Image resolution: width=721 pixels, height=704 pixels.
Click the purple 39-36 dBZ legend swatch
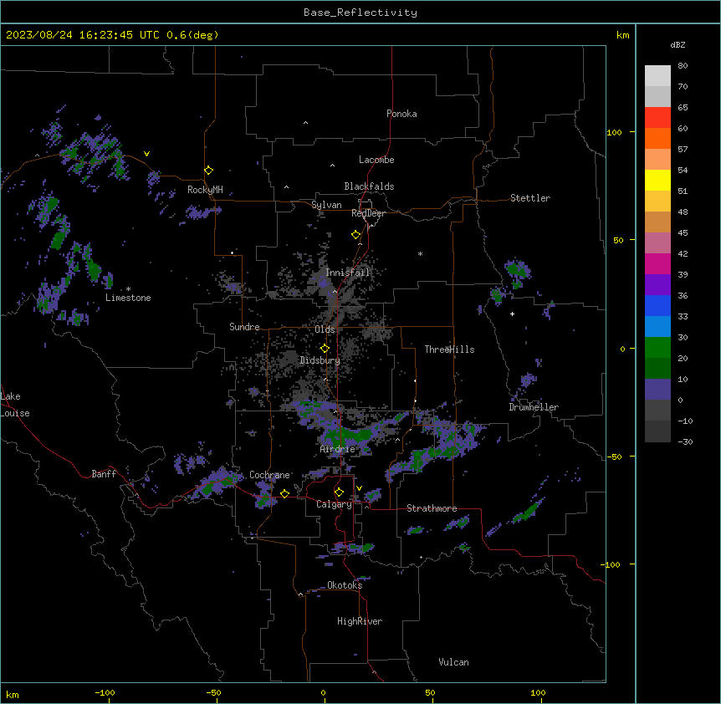[657, 285]
